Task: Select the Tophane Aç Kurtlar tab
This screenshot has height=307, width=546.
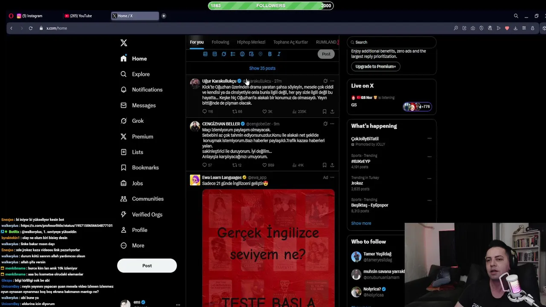Action: (x=290, y=42)
